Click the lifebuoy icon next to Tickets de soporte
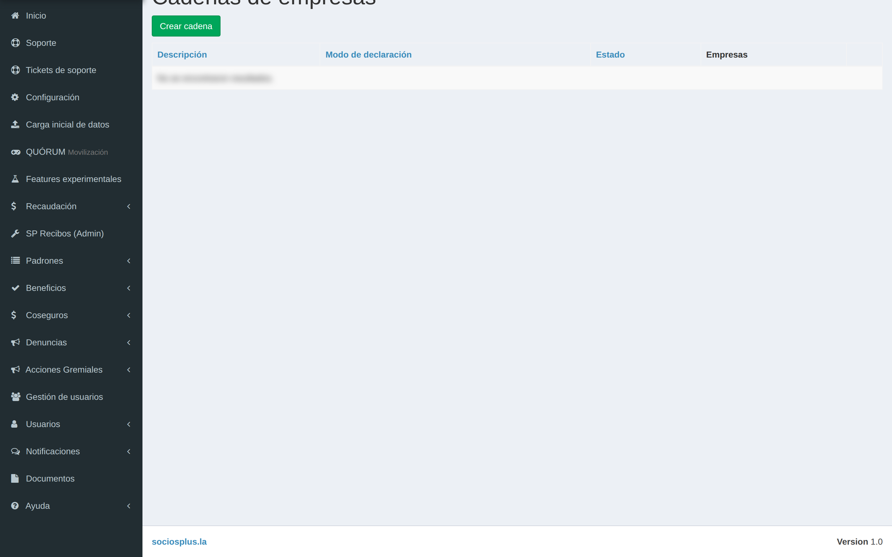 point(15,70)
